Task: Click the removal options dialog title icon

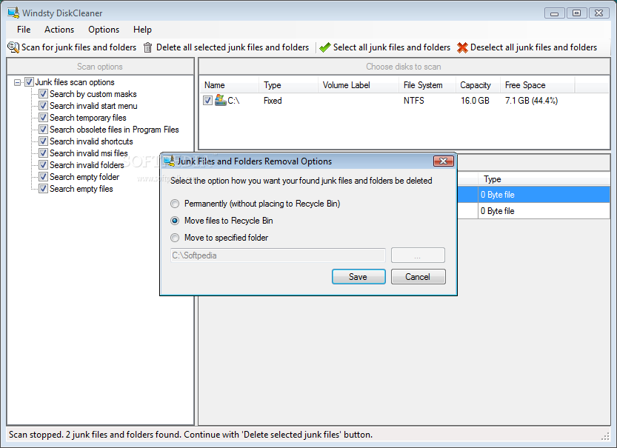Action: (169, 161)
